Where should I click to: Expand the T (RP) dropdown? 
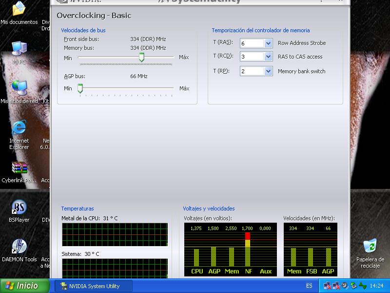coord(268,71)
